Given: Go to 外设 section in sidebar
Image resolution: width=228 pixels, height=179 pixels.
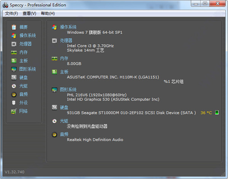Looking at the screenshot, I should [x=24, y=103].
